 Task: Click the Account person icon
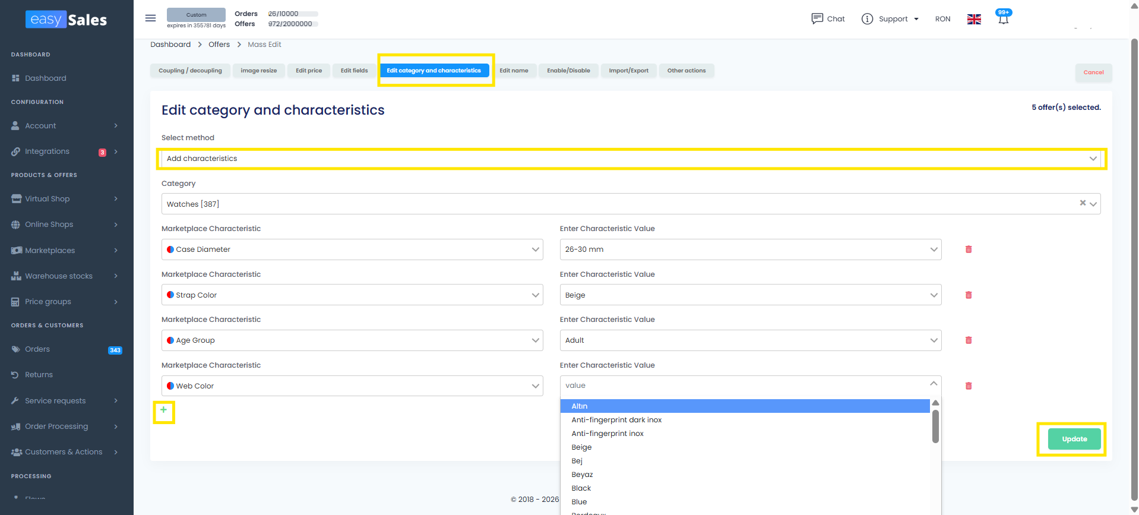(x=15, y=125)
